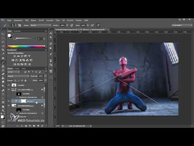Add a layer mask from panel bottom
The height and width of the screenshot is (146, 194).
coord(26,126)
